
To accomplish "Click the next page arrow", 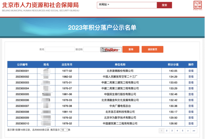I will tap(188, 130).
